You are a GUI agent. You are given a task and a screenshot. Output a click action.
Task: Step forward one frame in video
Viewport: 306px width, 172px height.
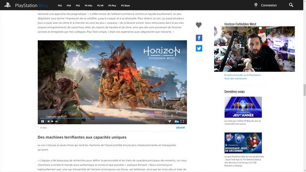coord(52,121)
